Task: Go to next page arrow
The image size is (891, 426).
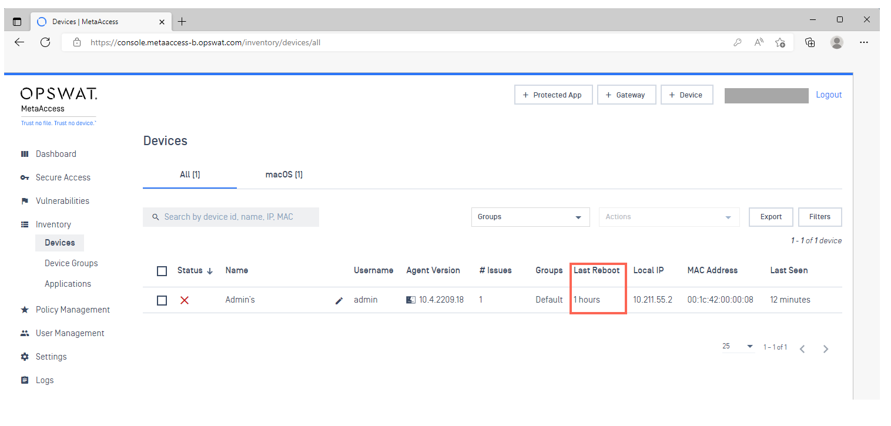Action: [826, 349]
